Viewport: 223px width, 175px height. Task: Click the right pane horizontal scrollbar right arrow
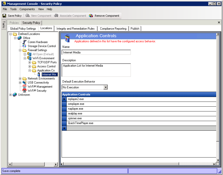click(x=214, y=164)
